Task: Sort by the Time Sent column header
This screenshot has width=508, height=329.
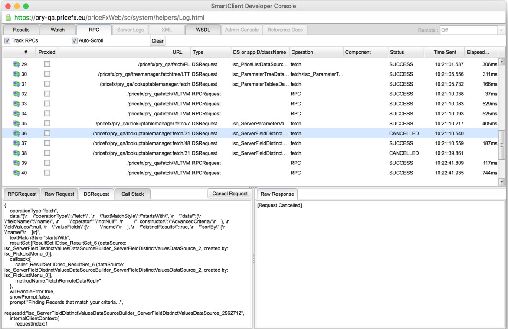Action: 445,52
